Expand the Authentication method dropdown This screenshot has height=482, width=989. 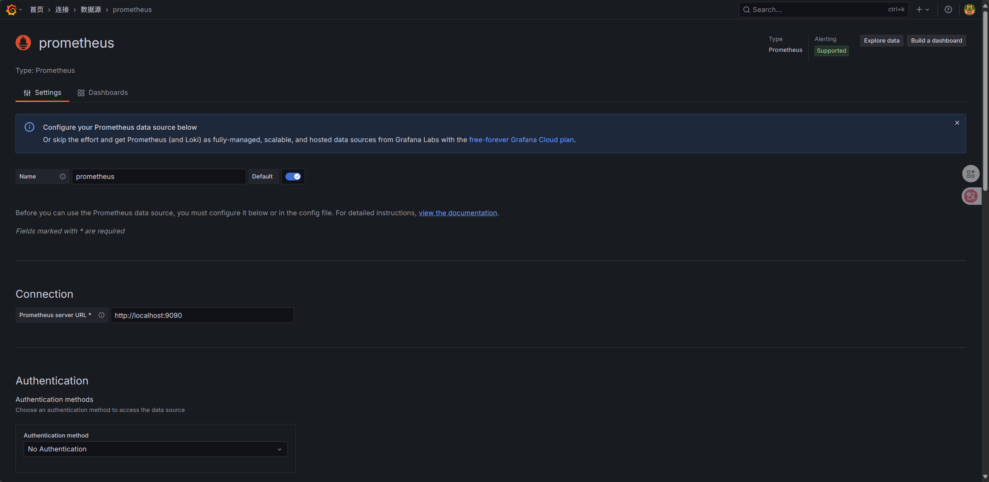[x=156, y=449]
